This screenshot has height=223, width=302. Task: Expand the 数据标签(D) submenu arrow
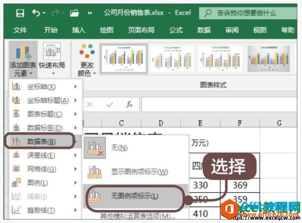pos(76,128)
